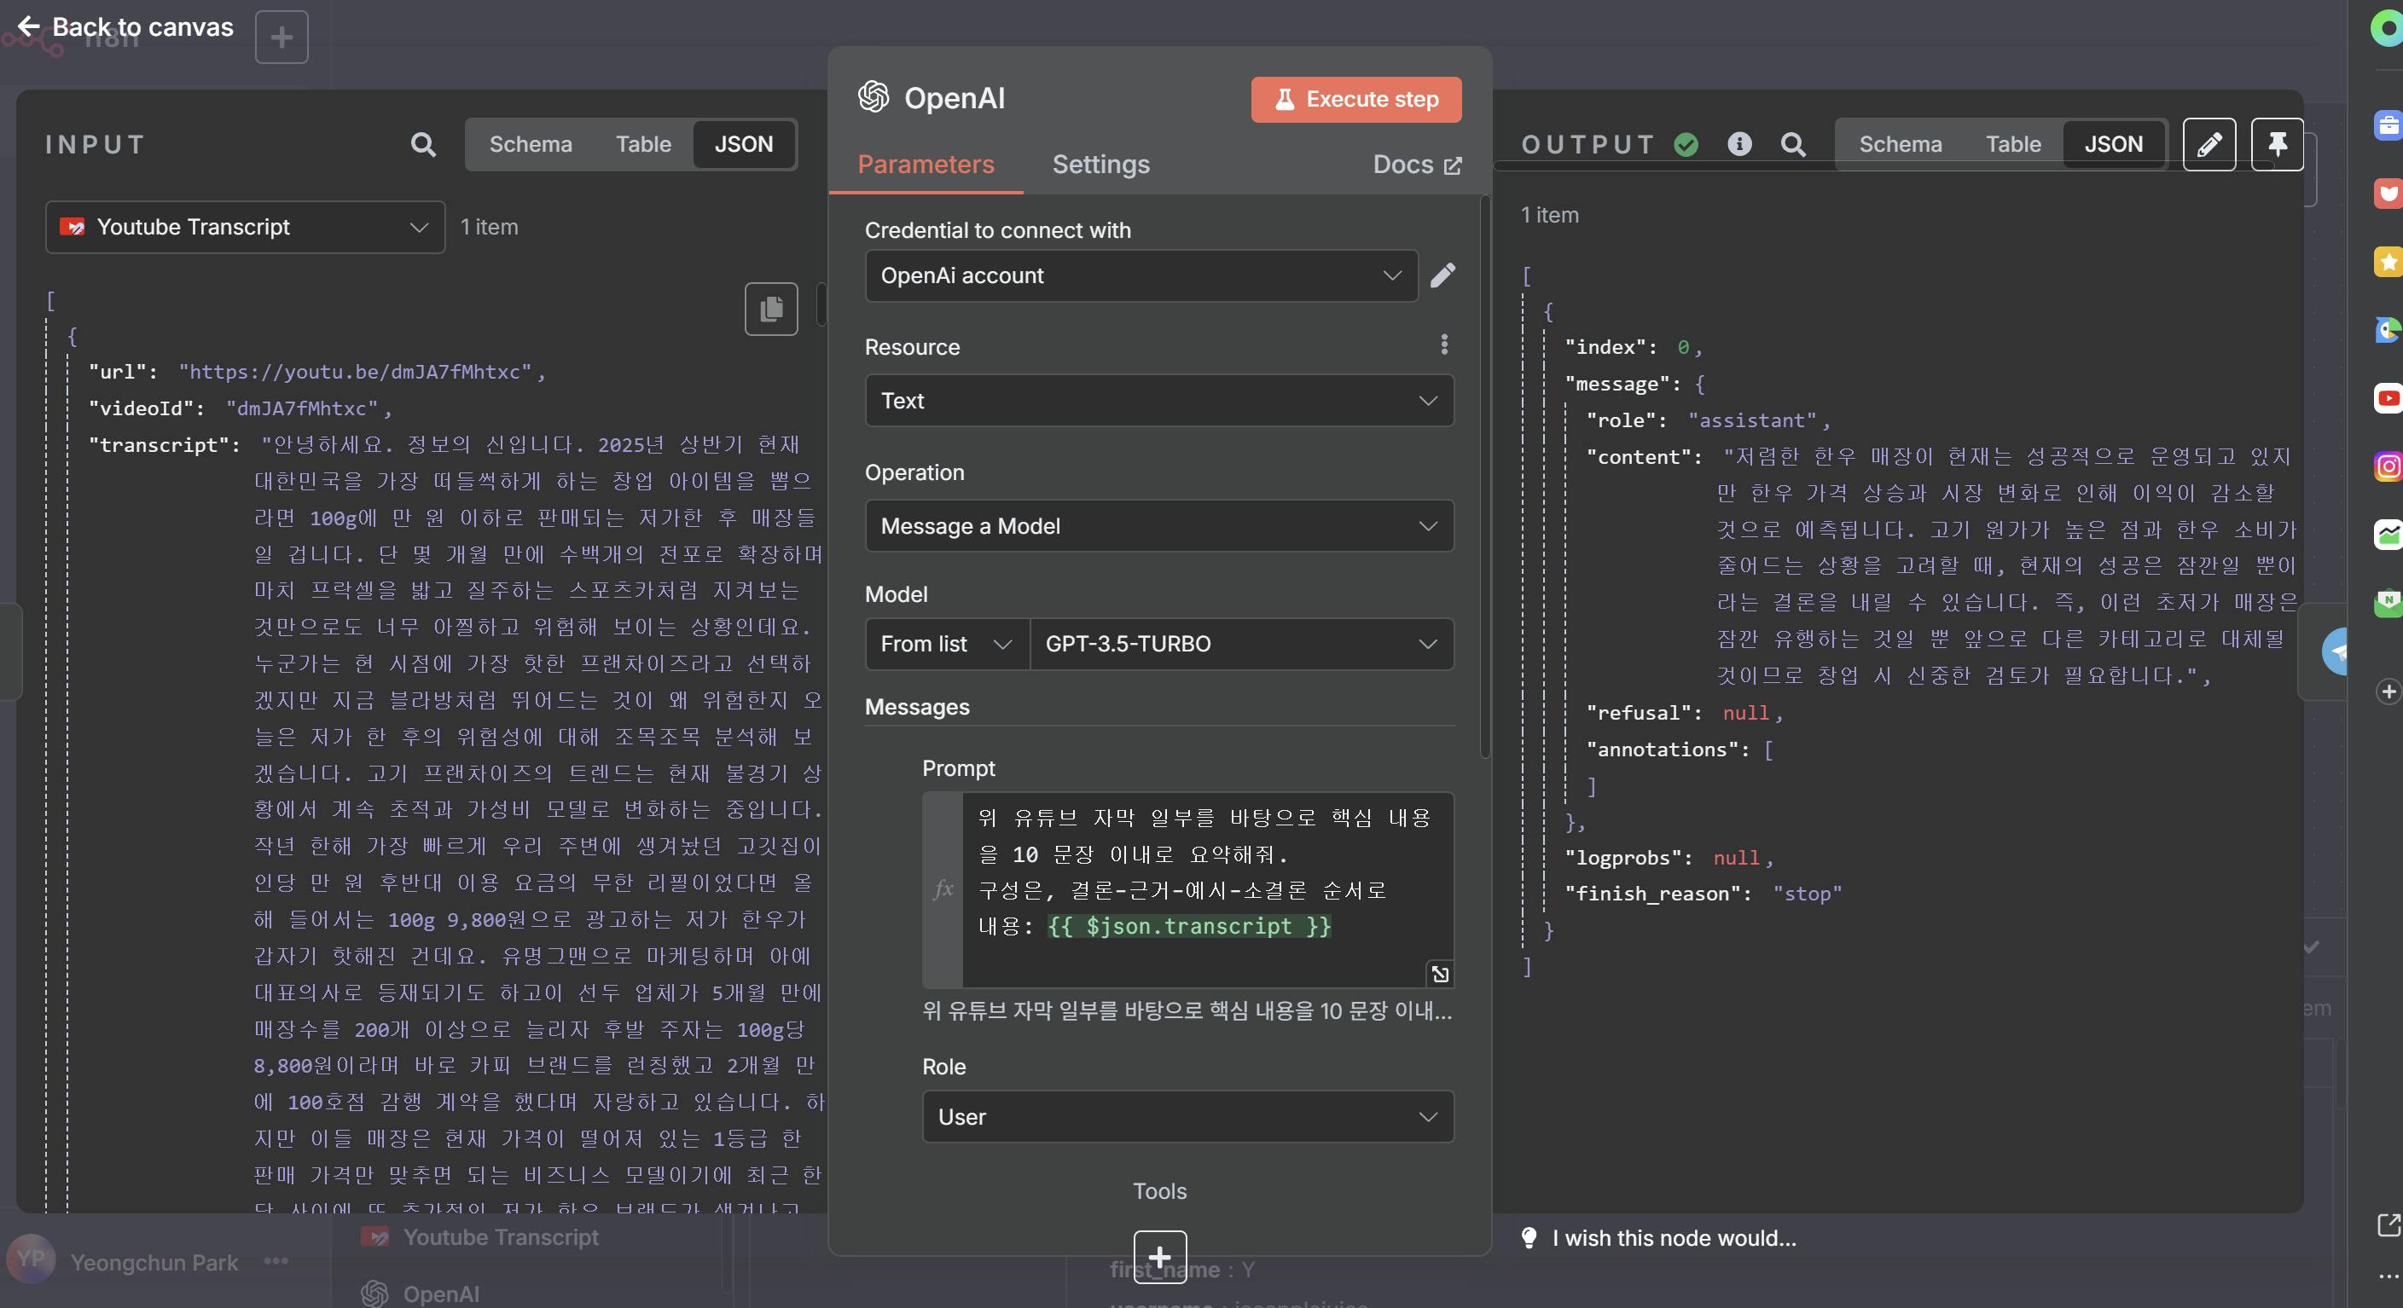Expand the prompt editor with the corner icon

(1439, 975)
